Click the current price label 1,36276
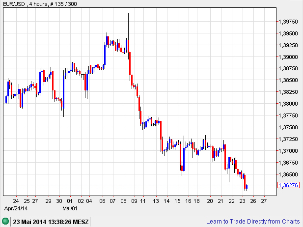 (288, 185)
